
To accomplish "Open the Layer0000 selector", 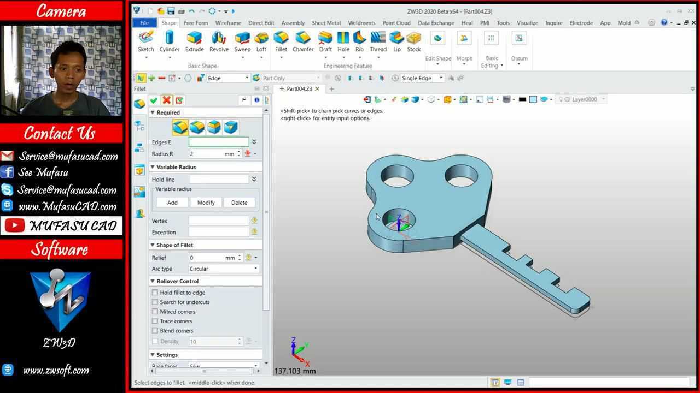I will pyautogui.click(x=581, y=99).
